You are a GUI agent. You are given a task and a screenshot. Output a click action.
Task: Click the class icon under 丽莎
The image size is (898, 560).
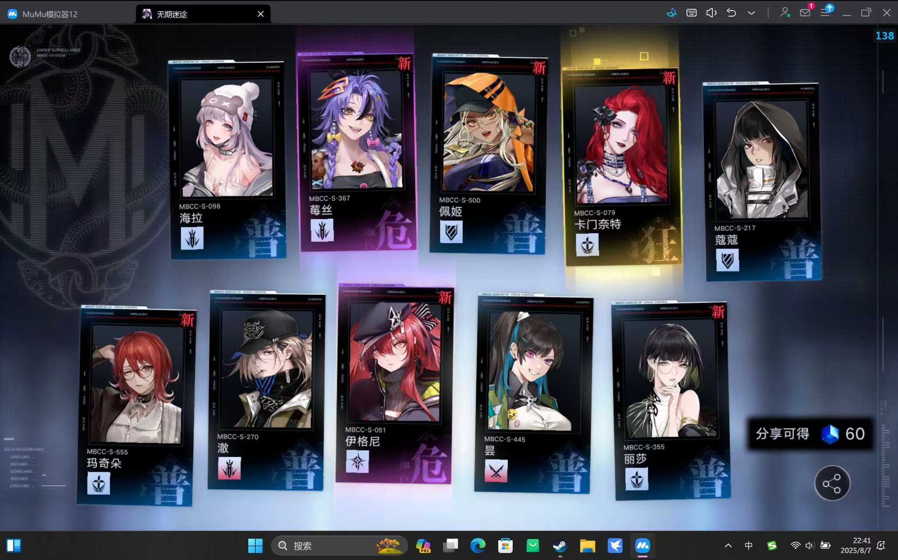636,479
